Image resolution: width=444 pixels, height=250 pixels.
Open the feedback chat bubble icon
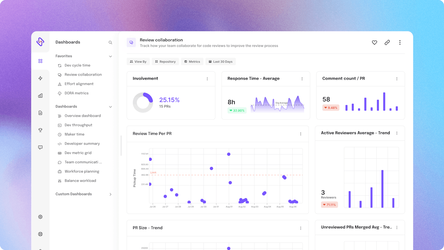(40, 147)
